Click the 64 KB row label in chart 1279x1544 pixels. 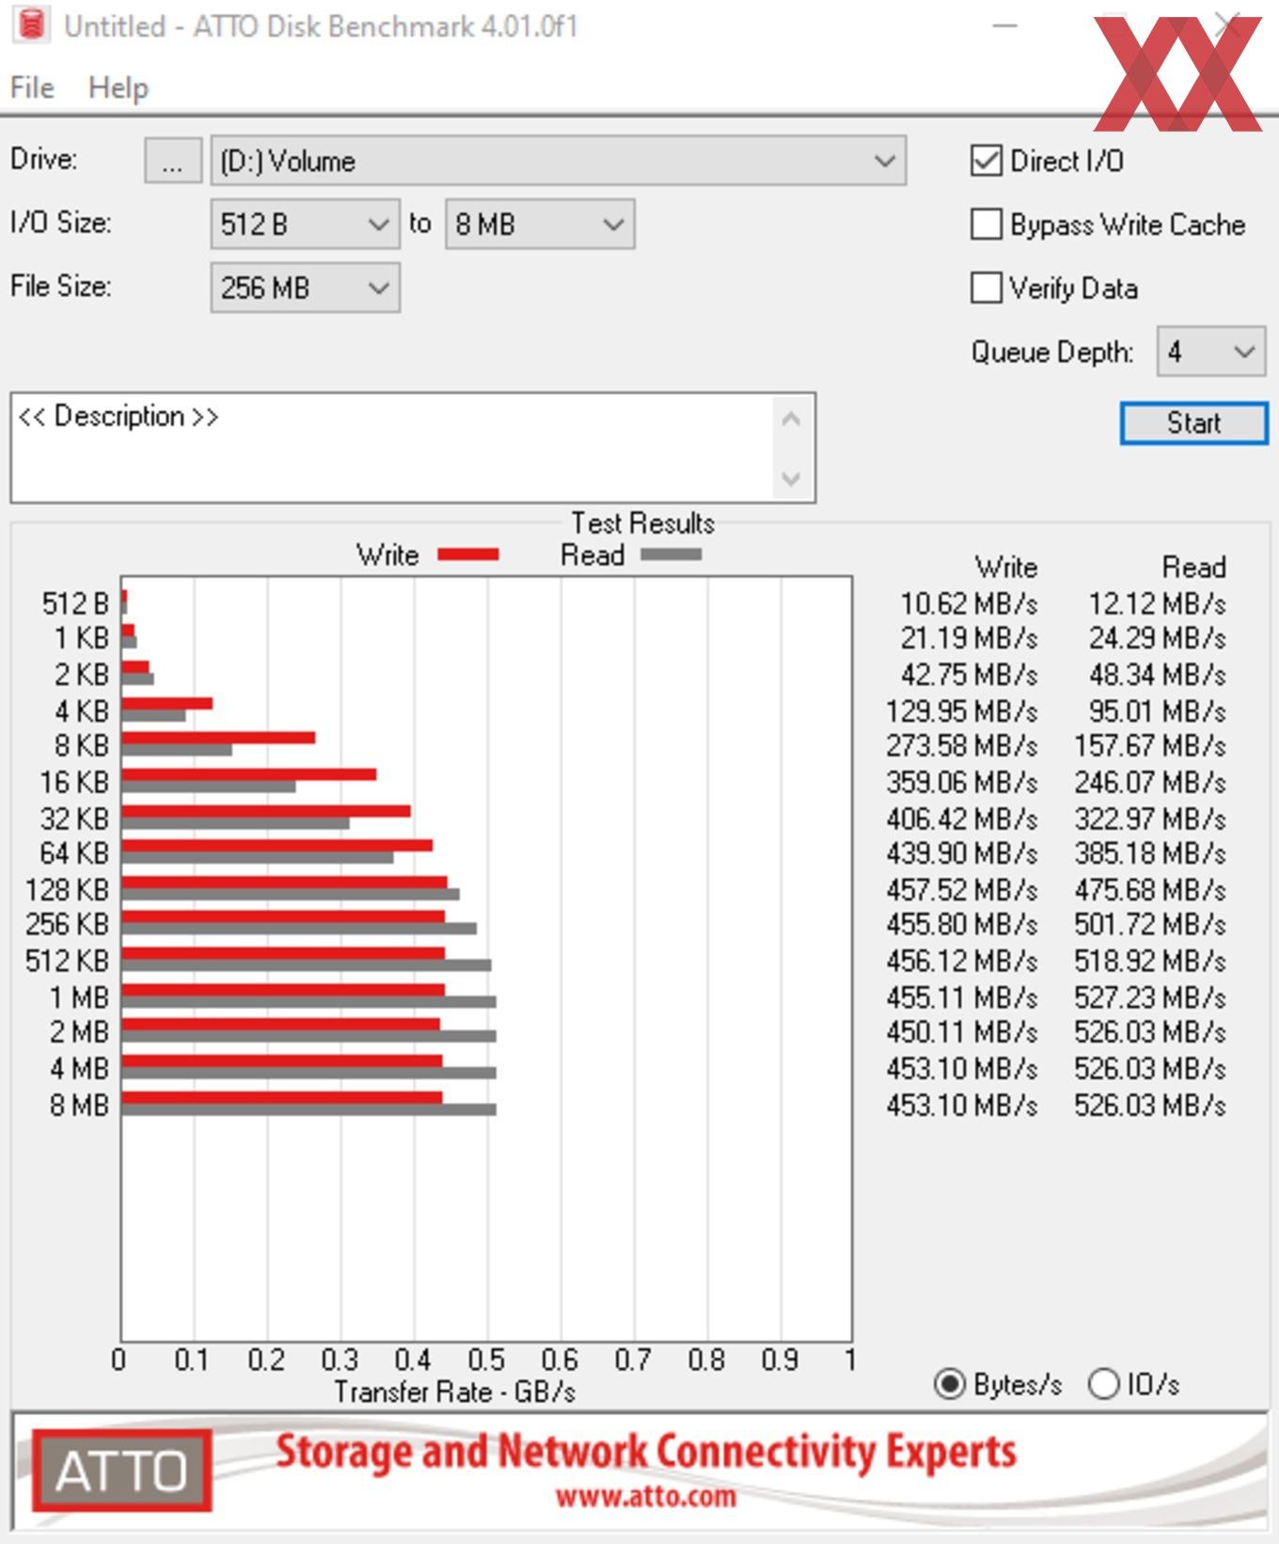point(74,853)
